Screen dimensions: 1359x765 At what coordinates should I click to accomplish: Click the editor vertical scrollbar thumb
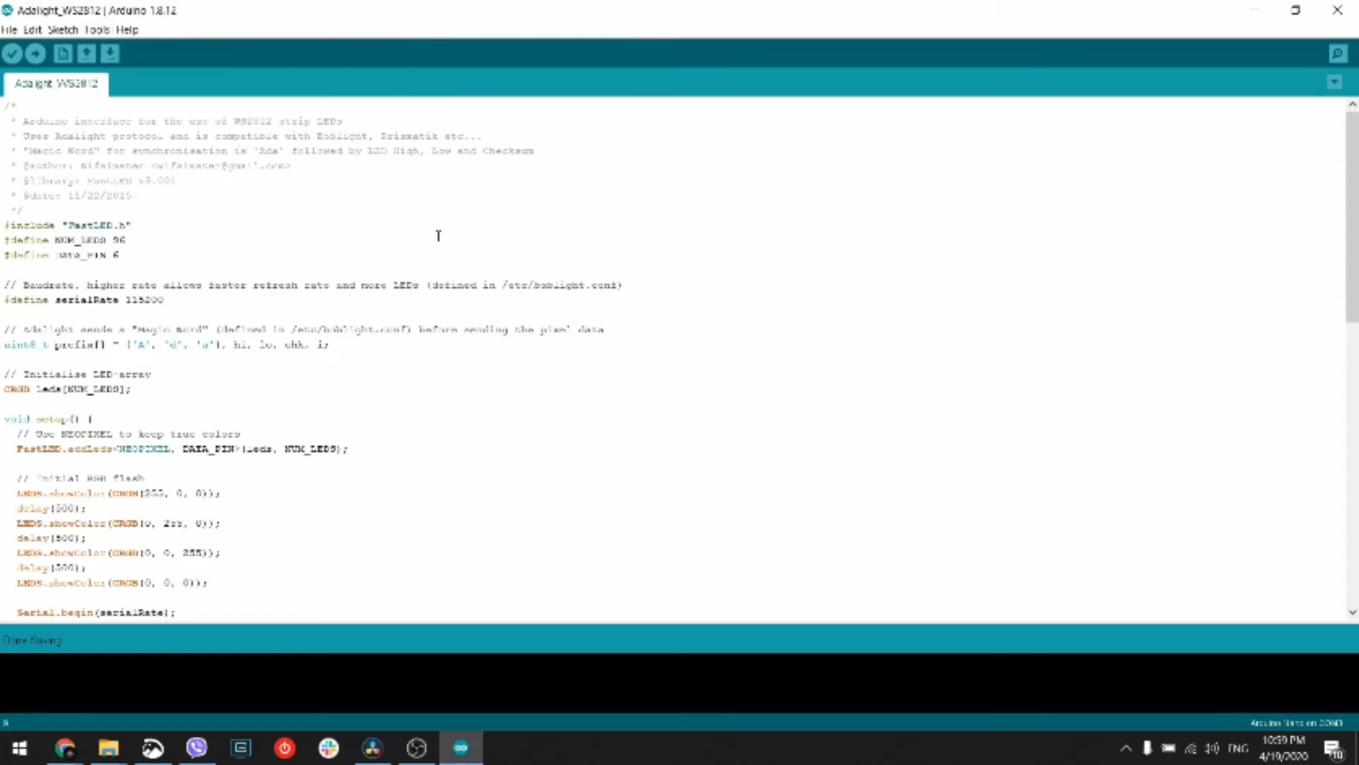(x=1352, y=216)
